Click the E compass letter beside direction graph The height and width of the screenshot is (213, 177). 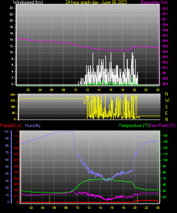coord(166,113)
